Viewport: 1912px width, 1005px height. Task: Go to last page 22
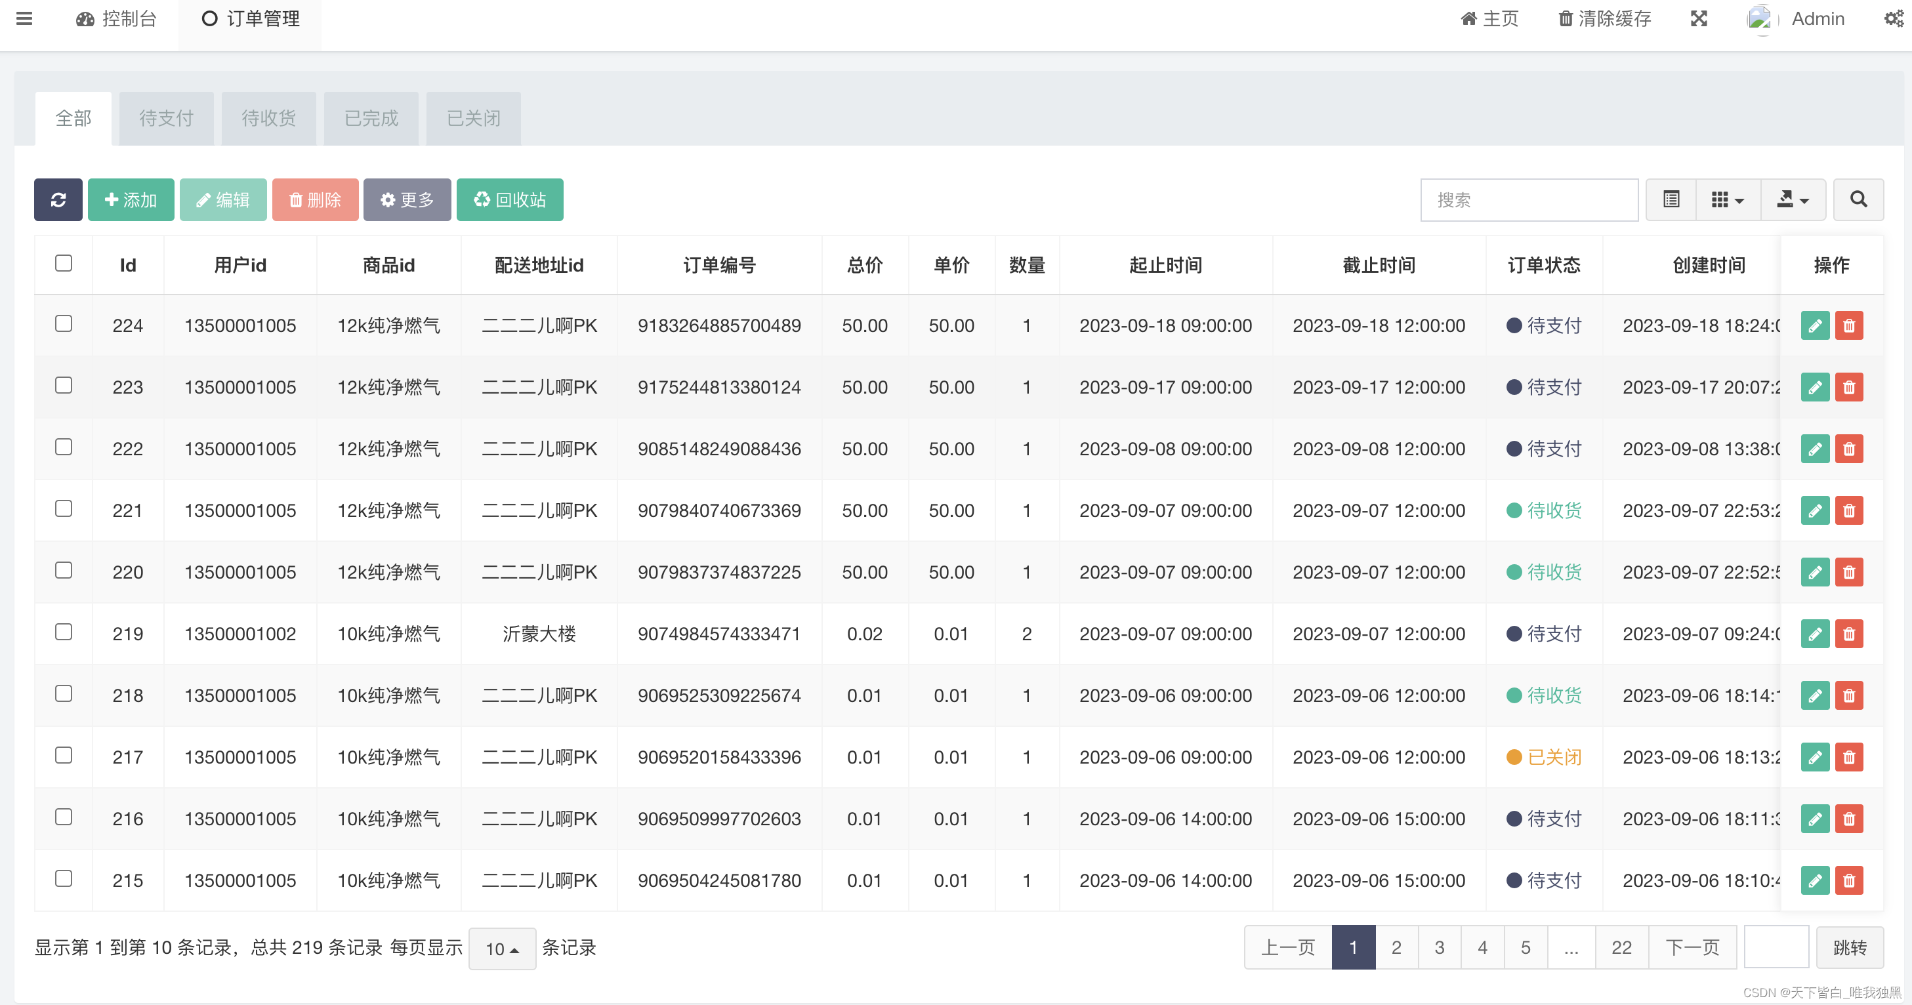click(1622, 947)
